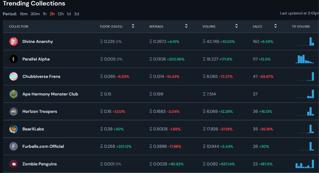View Furballs.com Official 7D volume chart
The width and height of the screenshot is (319, 173).
[x=306, y=146]
